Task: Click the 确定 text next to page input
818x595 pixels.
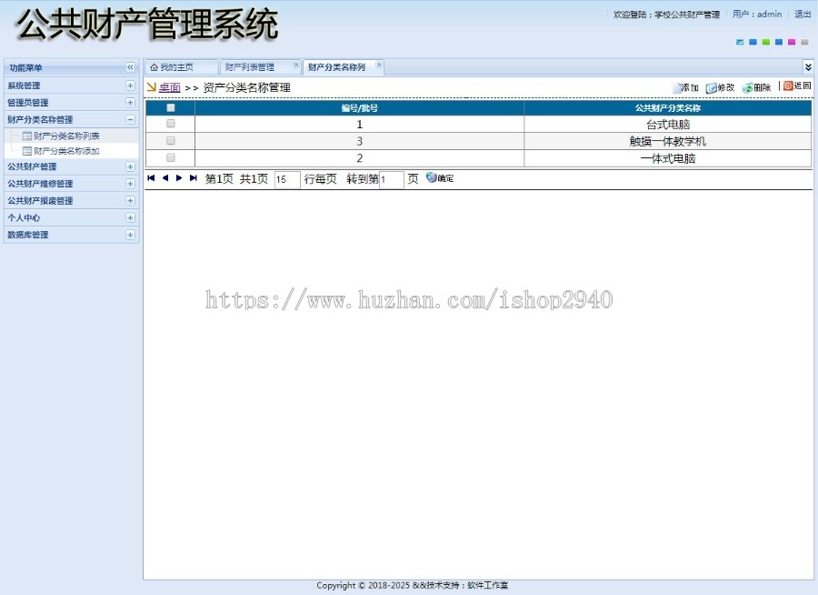Action: 445,178
